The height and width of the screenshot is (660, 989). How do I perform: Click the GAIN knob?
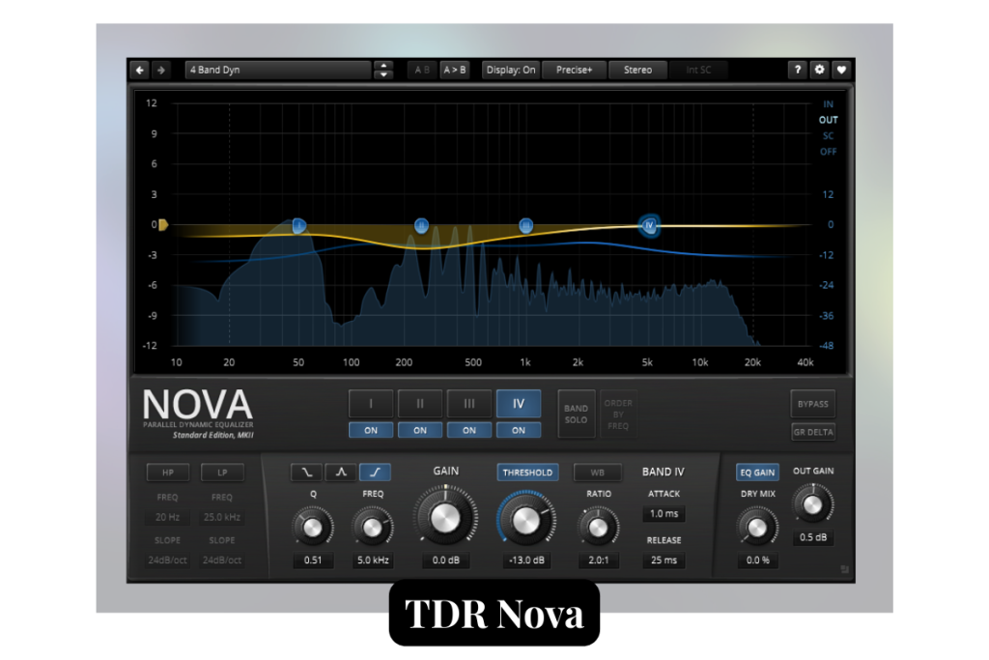tap(445, 518)
